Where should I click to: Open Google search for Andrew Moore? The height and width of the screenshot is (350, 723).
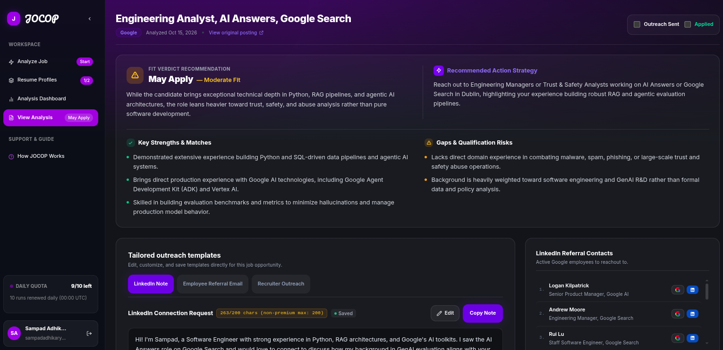tap(678, 314)
